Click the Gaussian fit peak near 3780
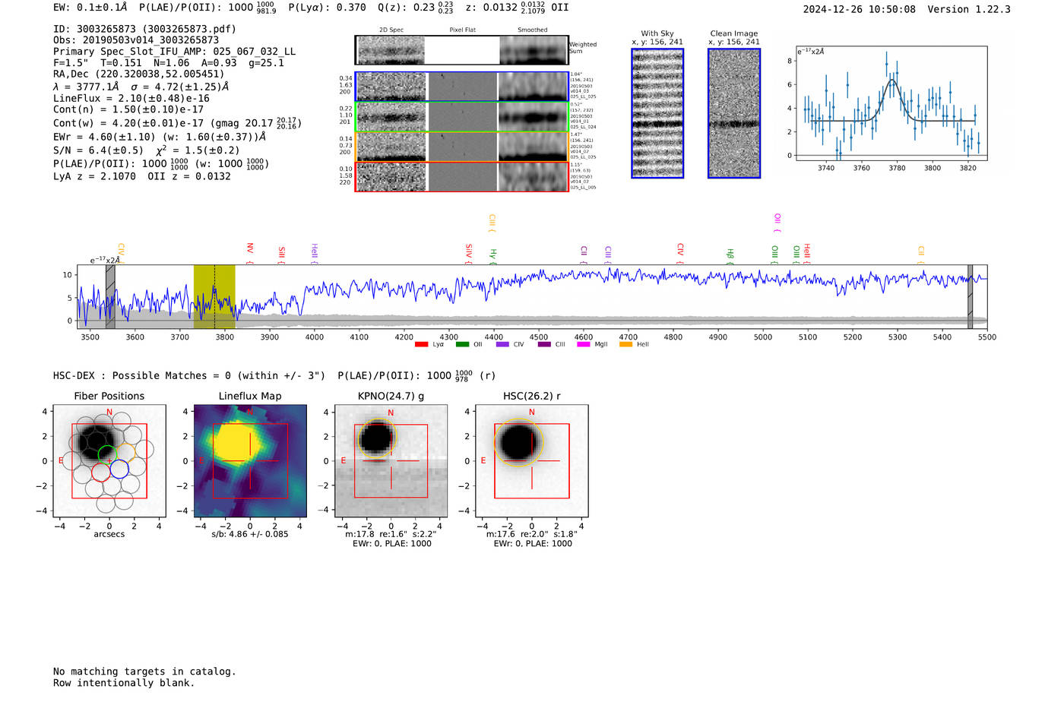The image size is (1064, 724). [893, 81]
